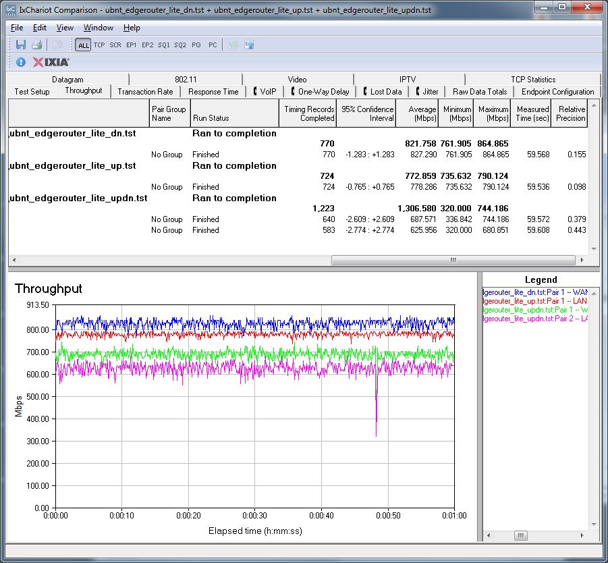Toggle the PG filter button
The image size is (608, 563).
coord(196,45)
